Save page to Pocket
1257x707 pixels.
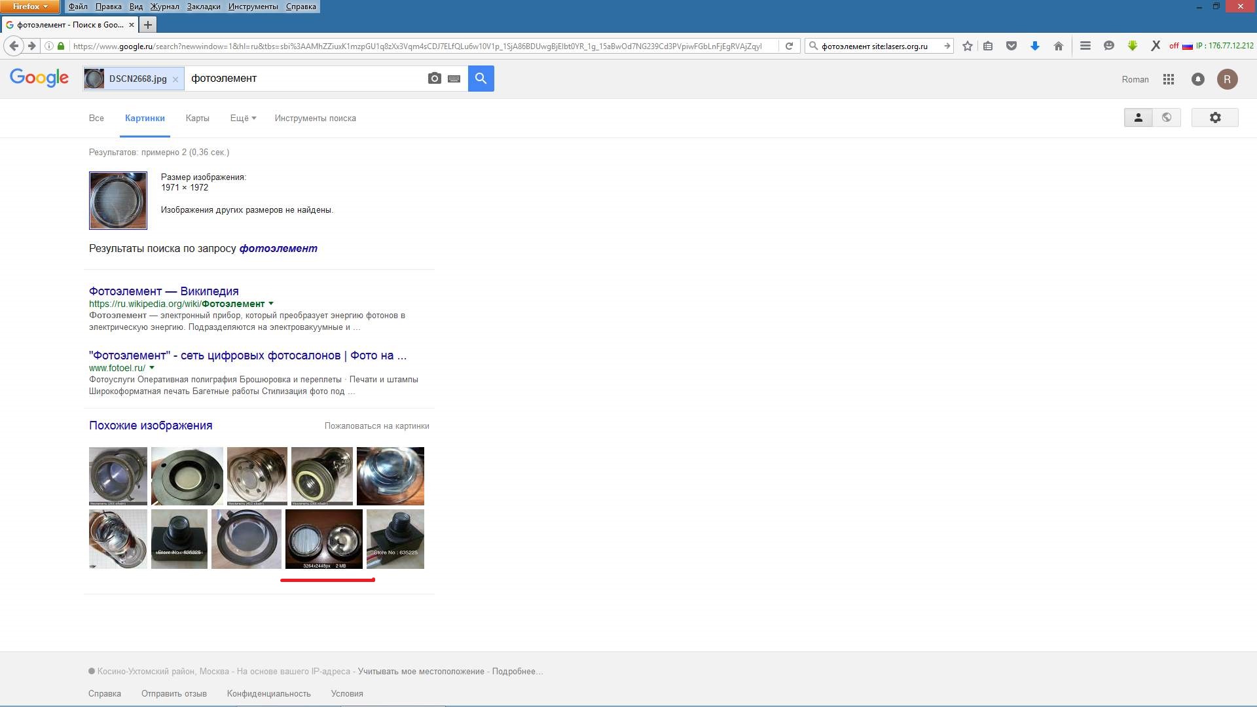pos(1011,46)
